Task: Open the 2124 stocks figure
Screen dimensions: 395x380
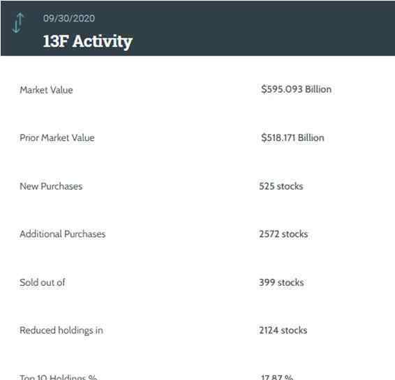Action: (283, 330)
